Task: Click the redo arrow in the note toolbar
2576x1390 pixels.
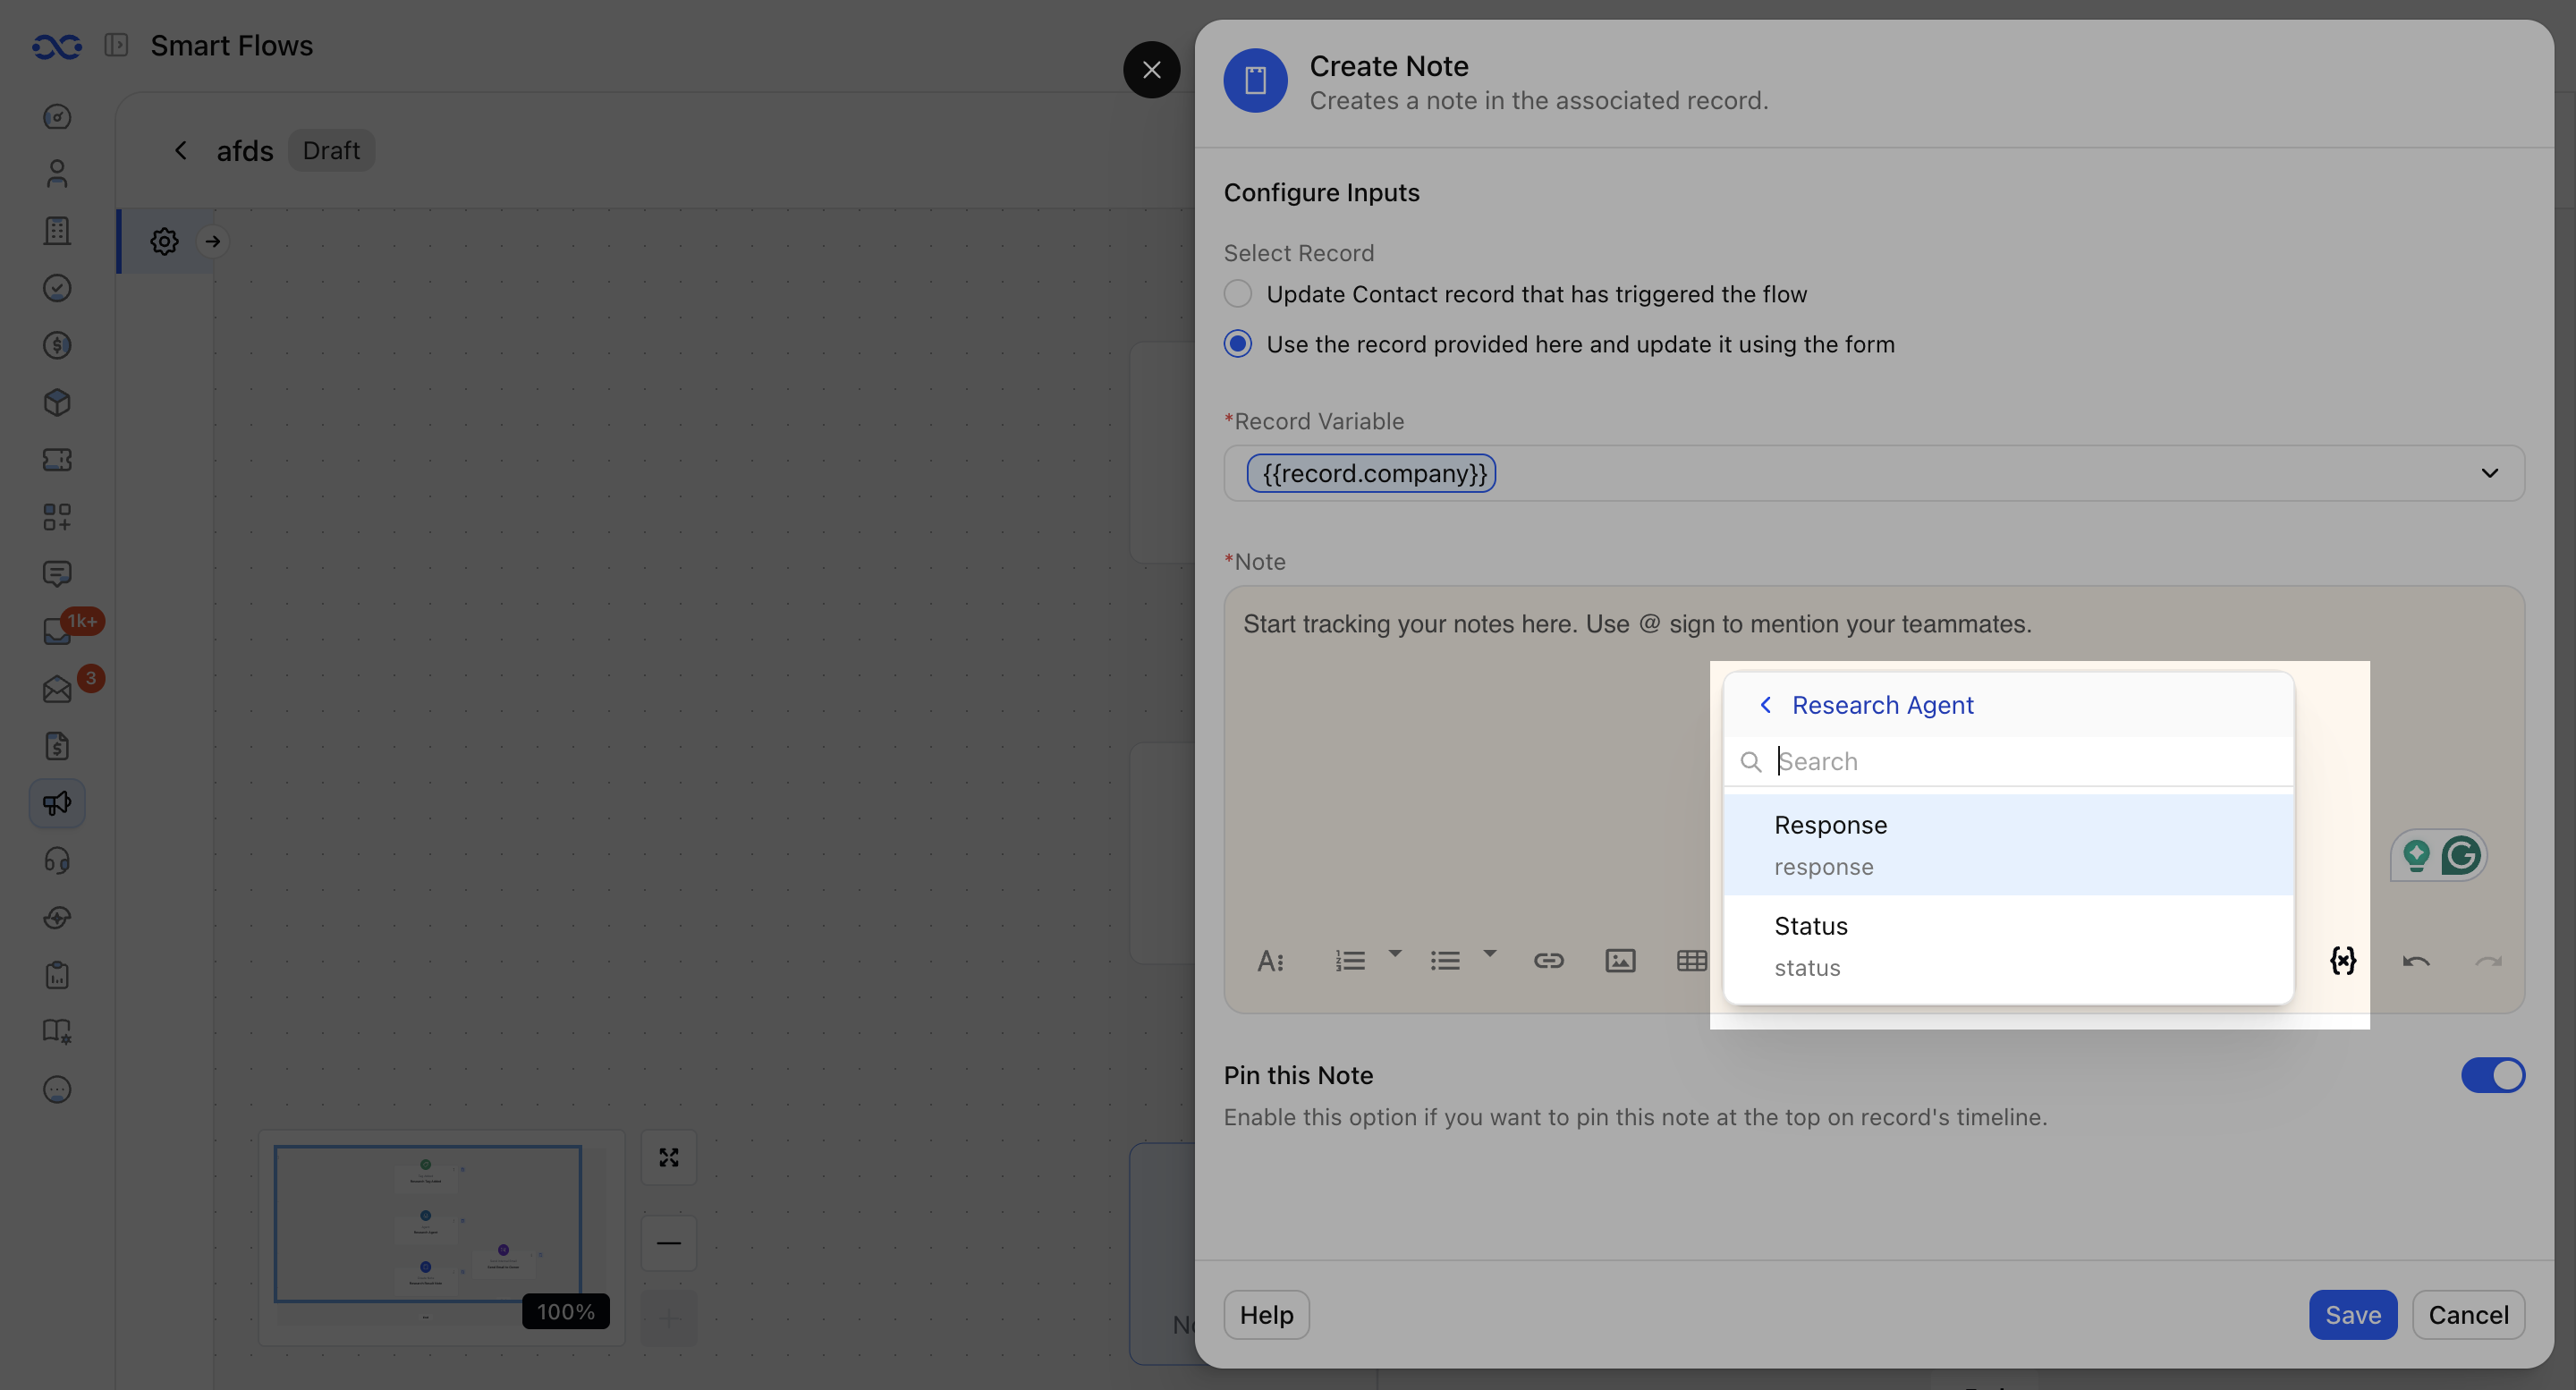Action: pos(2488,962)
